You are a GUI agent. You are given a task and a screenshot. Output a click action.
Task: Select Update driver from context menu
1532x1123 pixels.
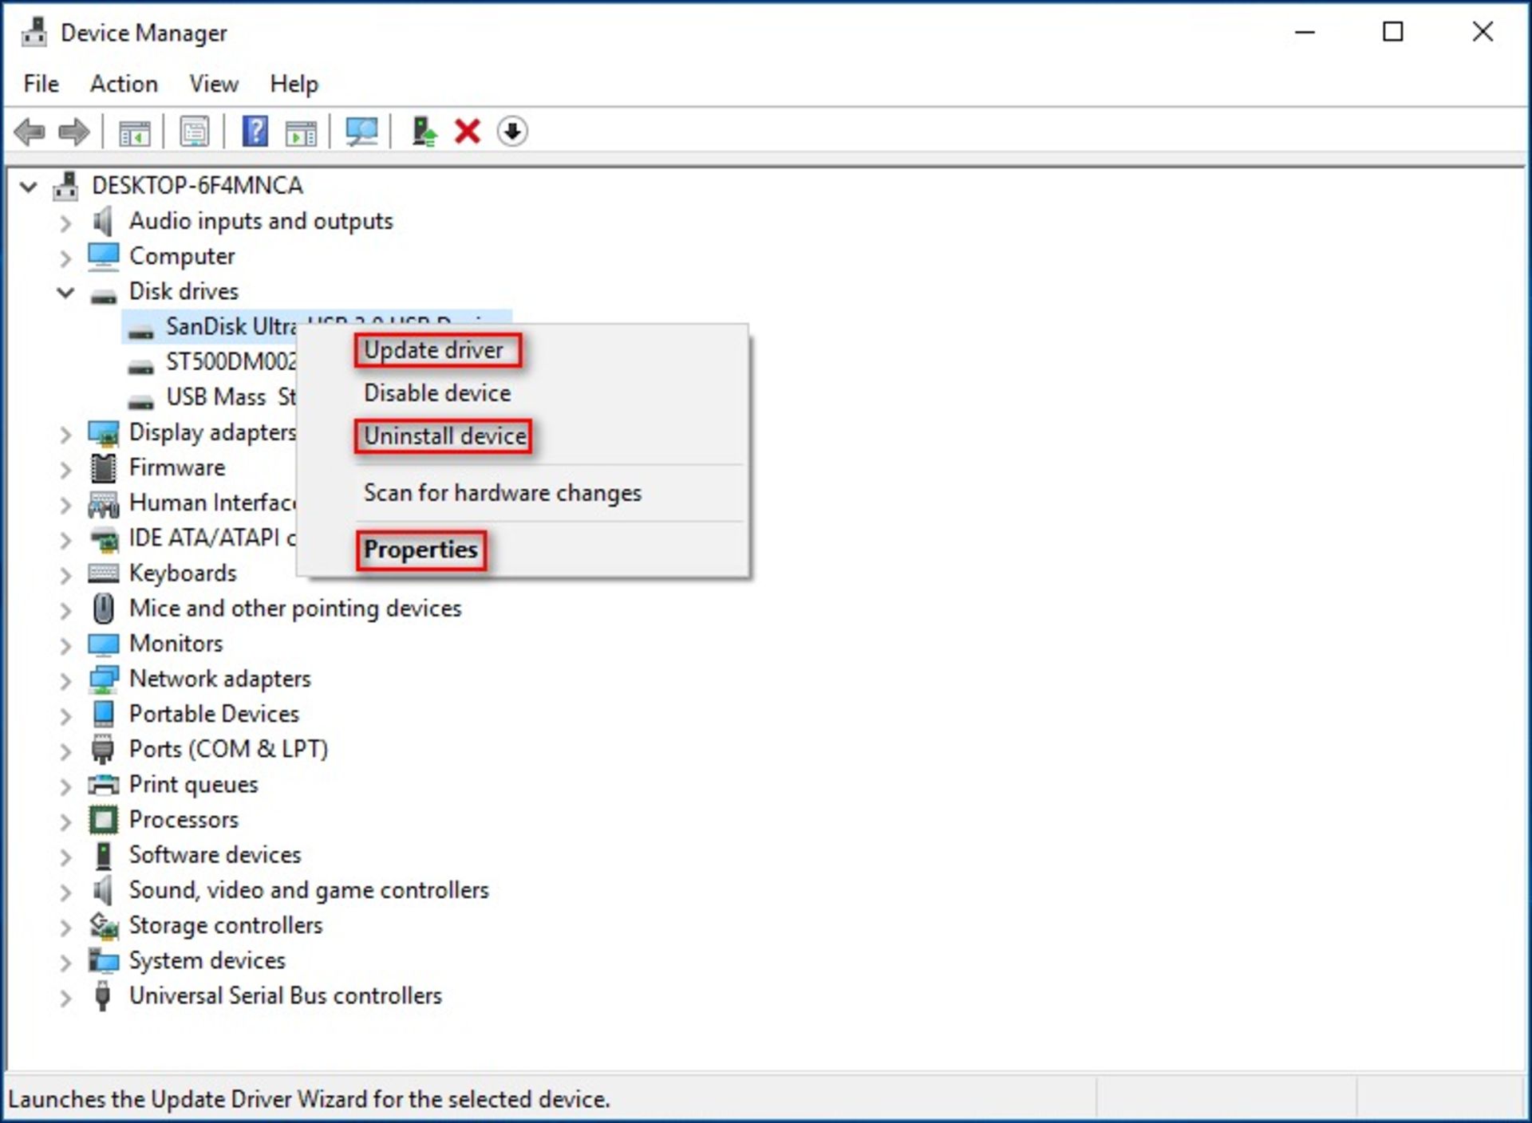click(434, 349)
